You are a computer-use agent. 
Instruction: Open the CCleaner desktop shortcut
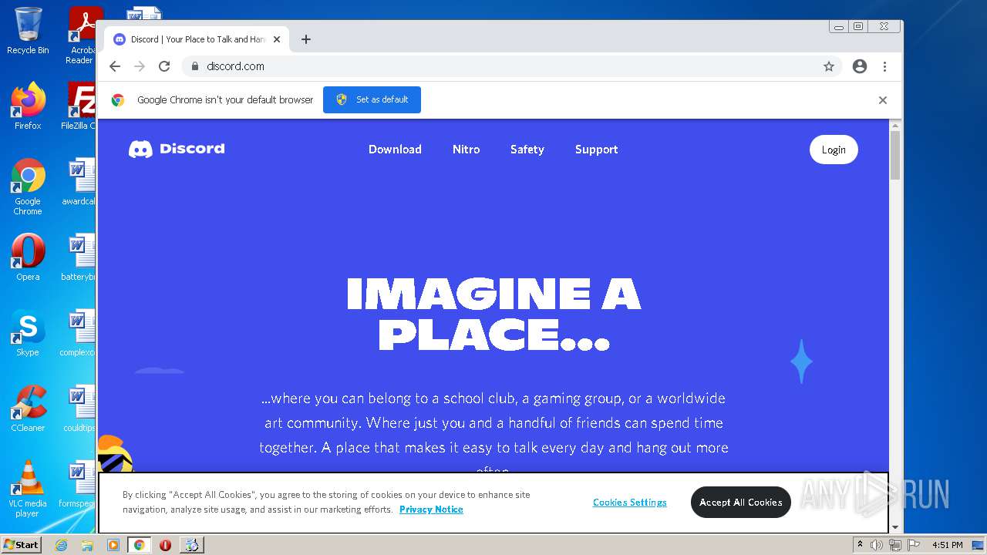click(28, 409)
